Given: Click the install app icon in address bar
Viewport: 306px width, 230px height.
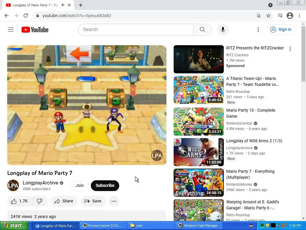Looking at the screenshot, I should click(259, 16).
